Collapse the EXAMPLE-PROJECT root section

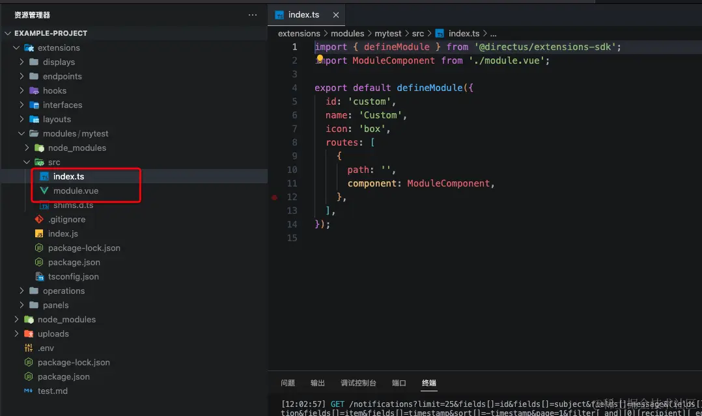8,34
